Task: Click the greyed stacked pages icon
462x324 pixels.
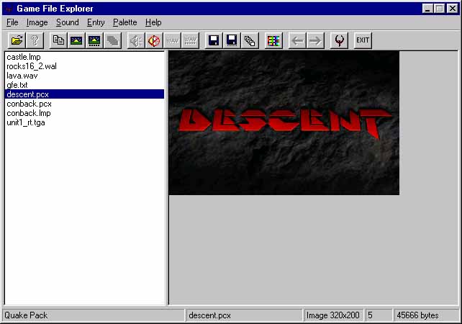Action: tap(112, 40)
